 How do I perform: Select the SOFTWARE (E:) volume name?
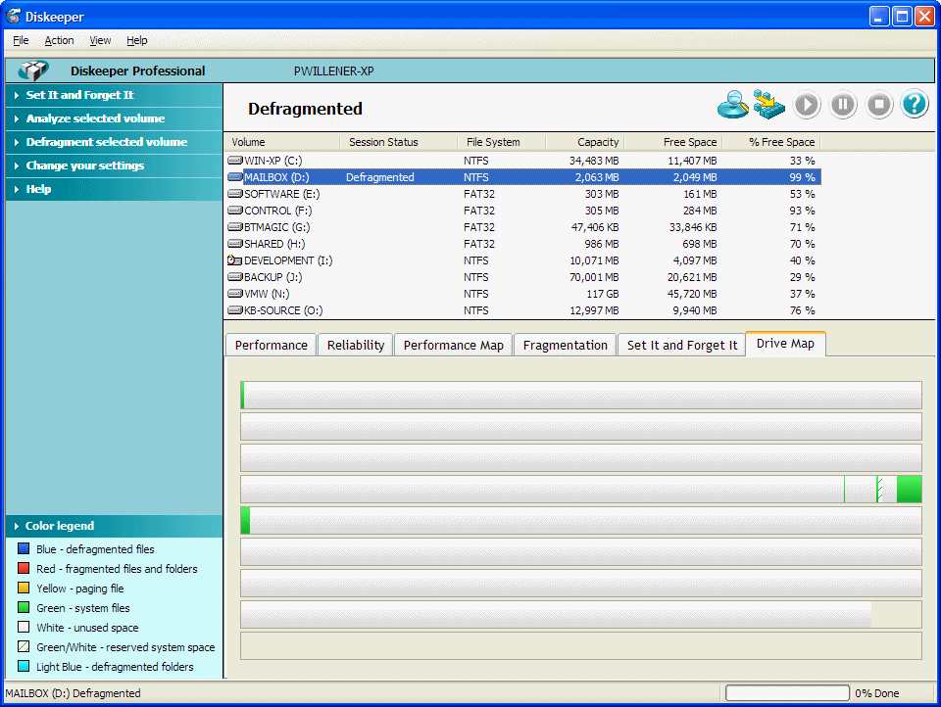coord(281,194)
